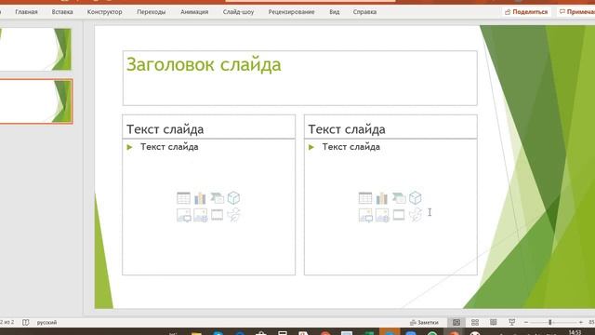Insert 3D model in the right placeholder
This screenshot has width=595, height=335.
pos(416,198)
